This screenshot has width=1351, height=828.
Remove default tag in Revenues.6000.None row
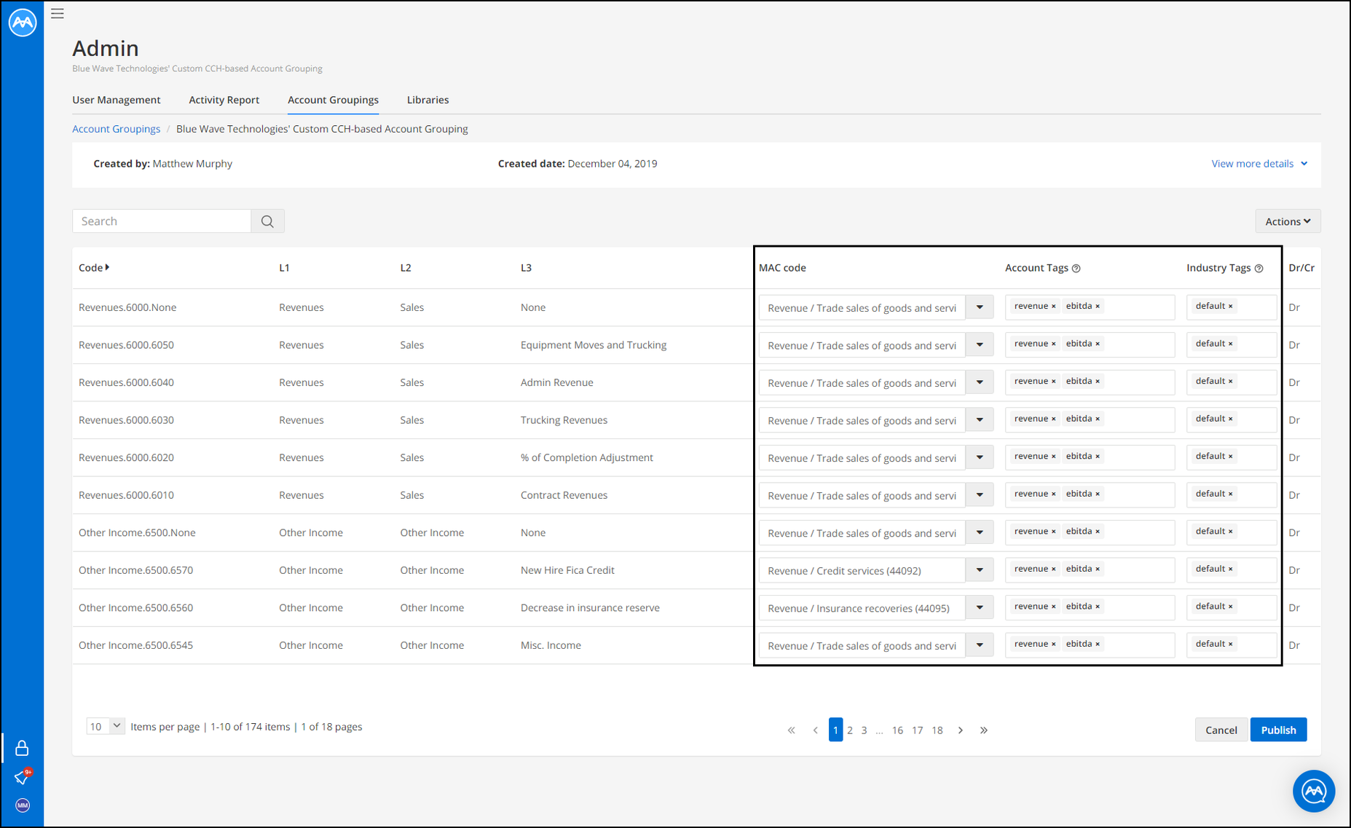click(x=1231, y=307)
